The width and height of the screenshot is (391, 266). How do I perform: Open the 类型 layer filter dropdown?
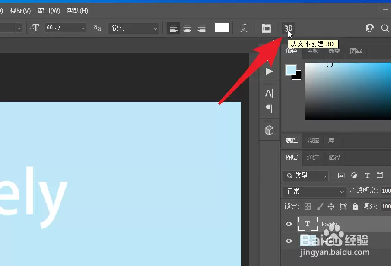pos(306,176)
